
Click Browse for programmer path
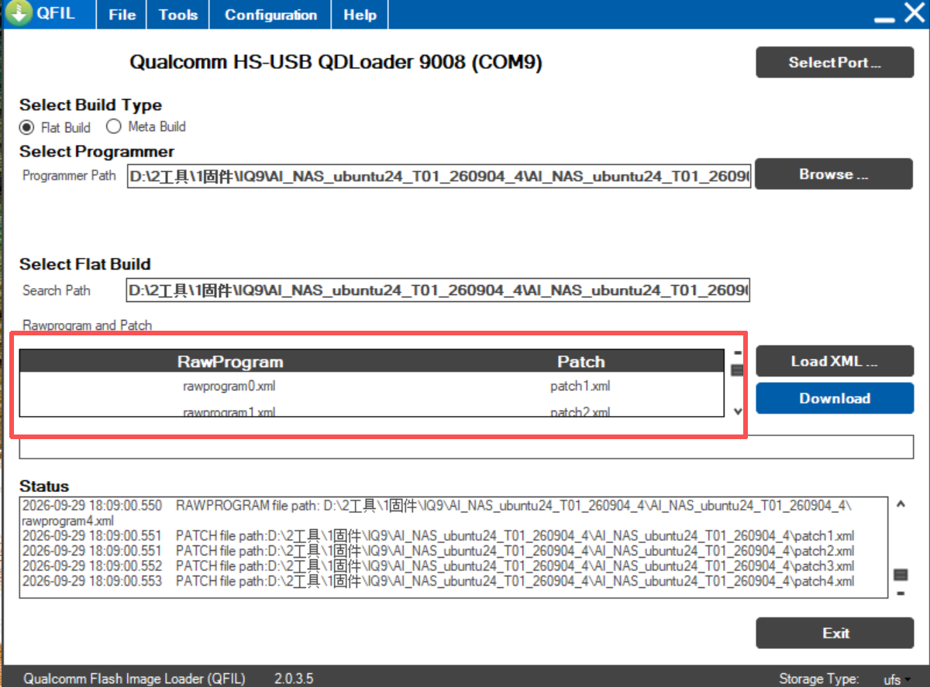835,174
